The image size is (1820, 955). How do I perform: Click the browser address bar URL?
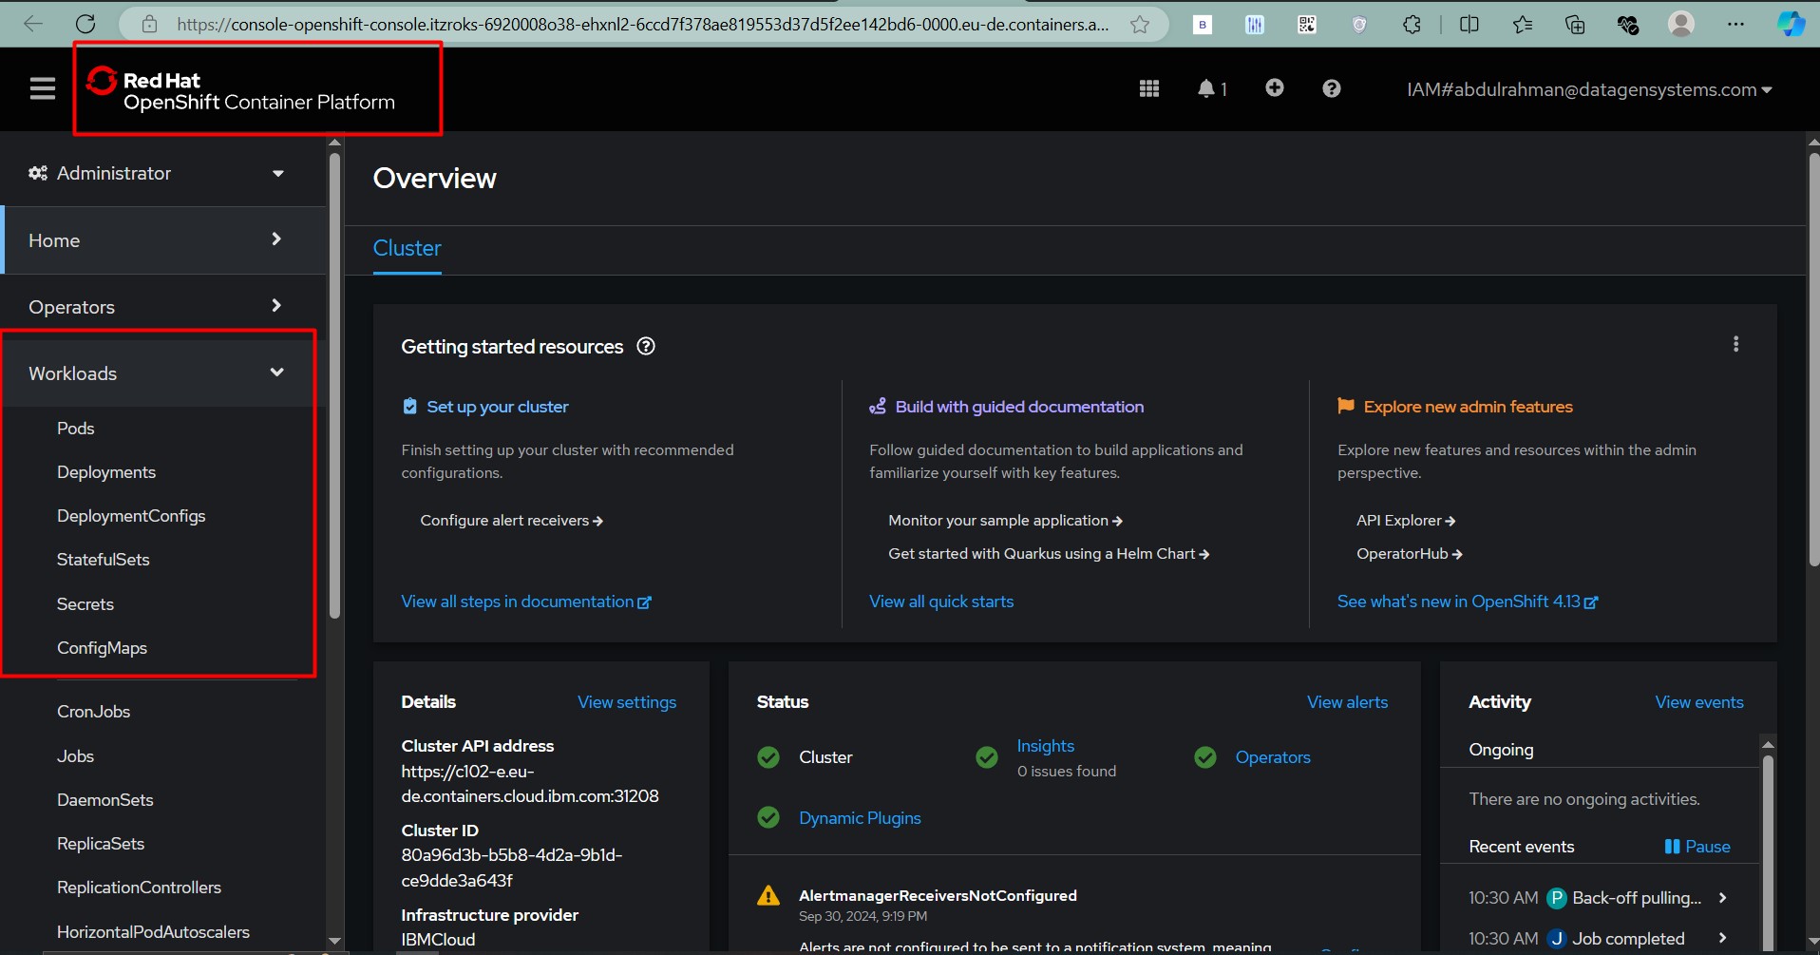click(x=642, y=25)
